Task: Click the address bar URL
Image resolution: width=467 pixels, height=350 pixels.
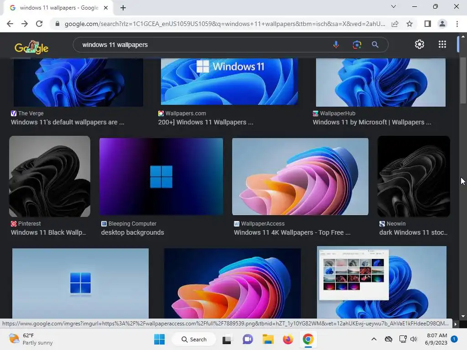Action: point(225,24)
